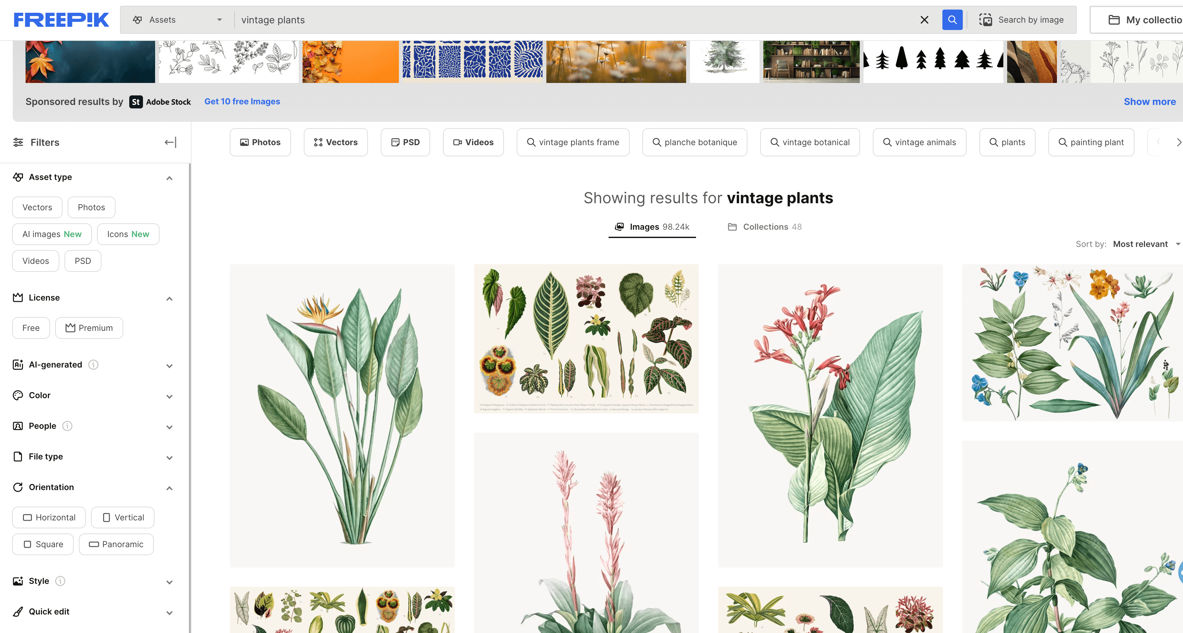Click the Adobe Stock St logo
This screenshot has width=1183, height=633.
(x=136, y=102)
